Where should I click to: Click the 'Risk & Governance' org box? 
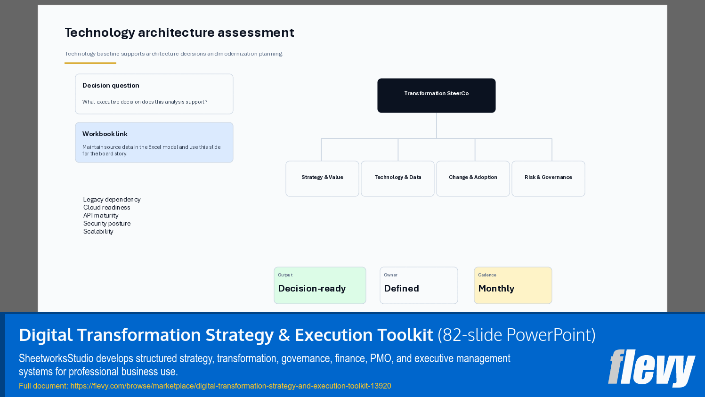click(x=548, y=178)
